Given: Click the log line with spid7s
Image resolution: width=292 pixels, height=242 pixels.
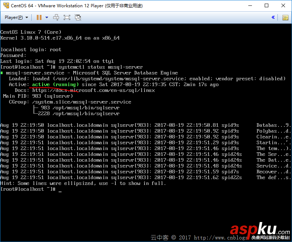Looking at the screenshot, I should 145,172.
